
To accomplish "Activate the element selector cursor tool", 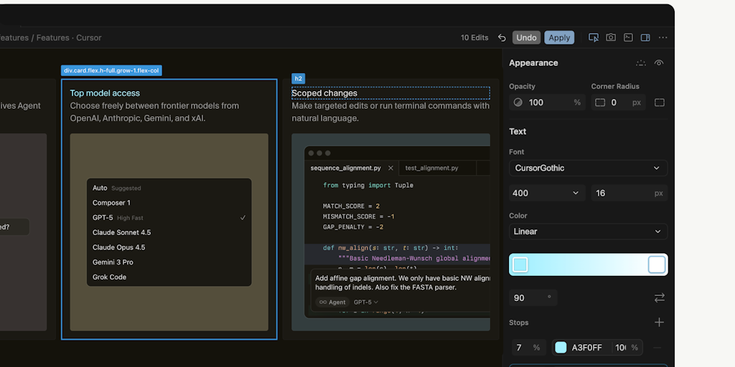I will click(x=594, y=38).
